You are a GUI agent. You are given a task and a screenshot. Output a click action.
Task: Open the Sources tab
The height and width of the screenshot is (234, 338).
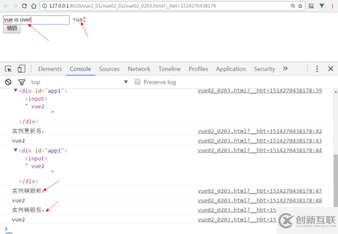point(109,69)
